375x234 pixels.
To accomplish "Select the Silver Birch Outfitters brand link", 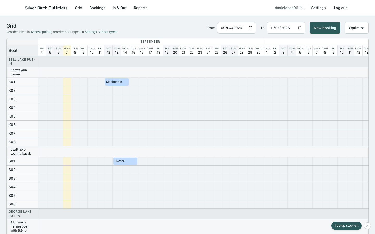I will 46,8.
